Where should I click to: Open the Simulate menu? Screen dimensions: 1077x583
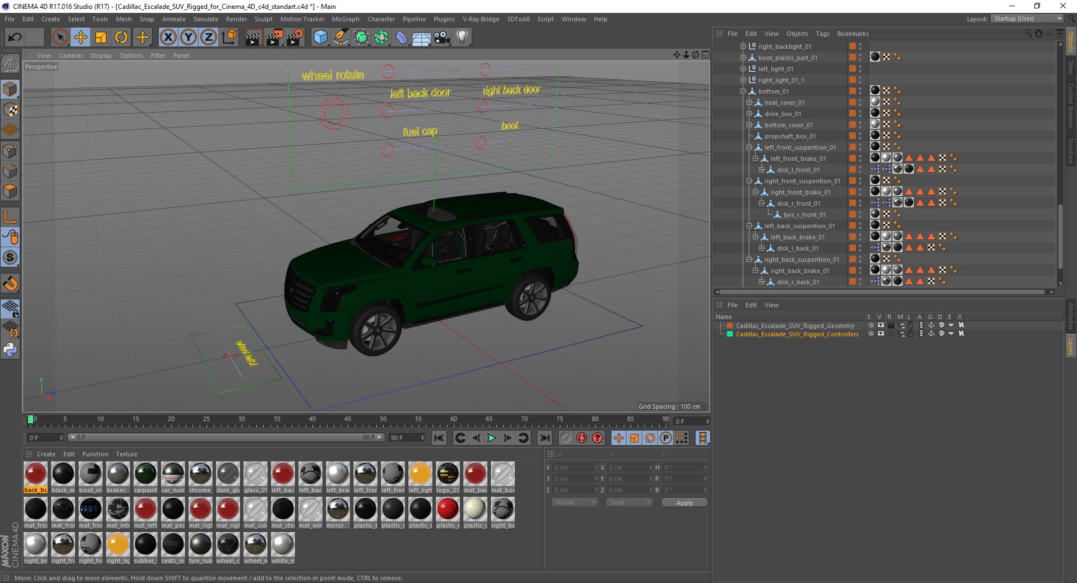tap(206, 19)
